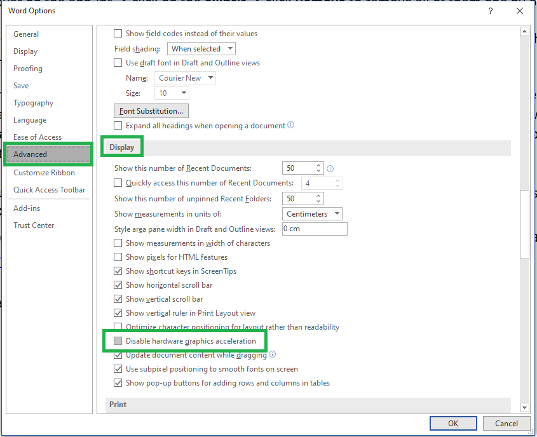Click scrollbar down arrow

pos(524,407)
